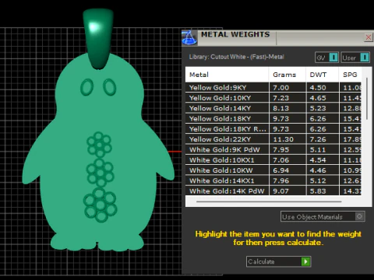
Task: Toggle Use Object Materials option
Action: coord(323,216)
